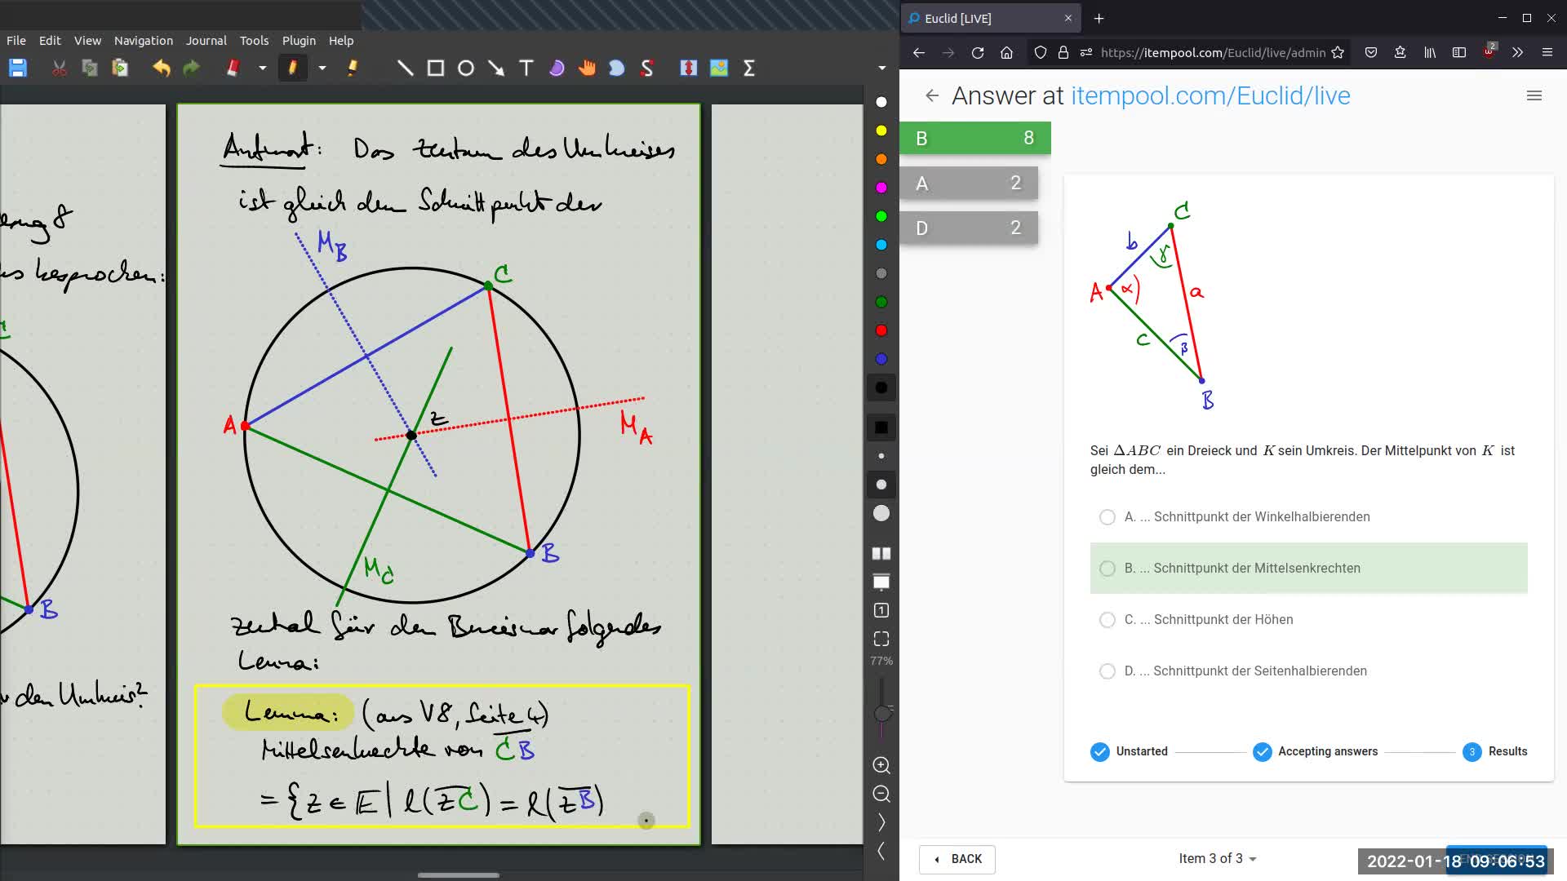Select the circle/ellipse draw tool
Screen dimensions: 1567x881
465,68
